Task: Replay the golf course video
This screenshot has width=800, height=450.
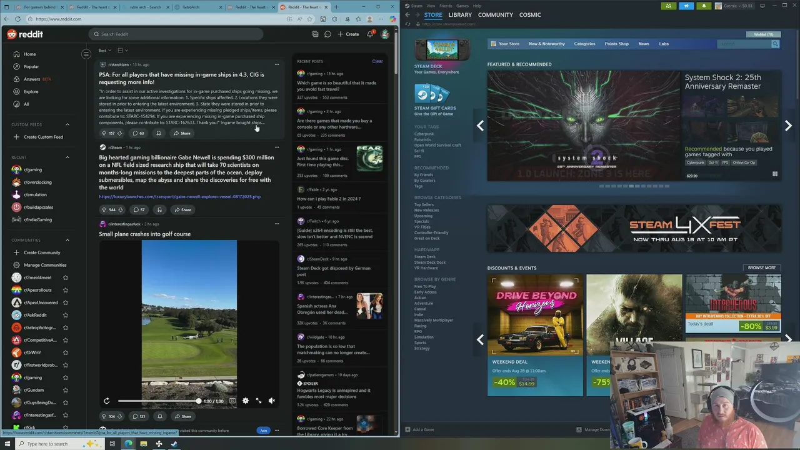Action: click(107, 401)
